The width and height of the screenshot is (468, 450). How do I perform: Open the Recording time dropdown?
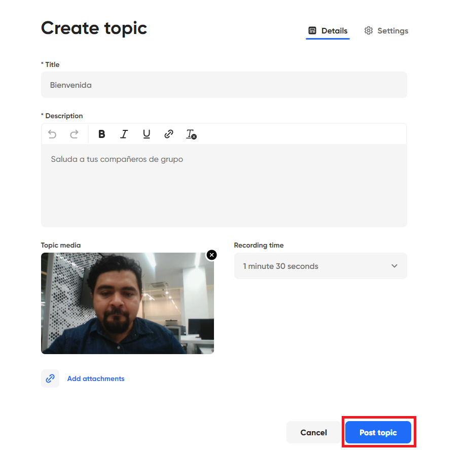[320, 266]
